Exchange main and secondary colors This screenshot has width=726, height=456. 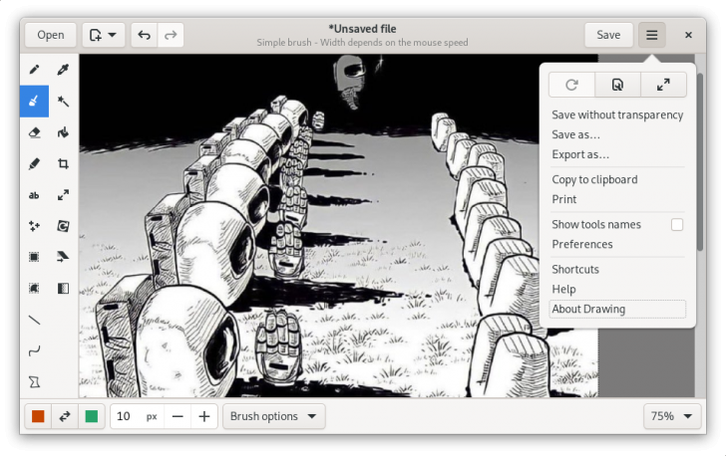[65, 416]
